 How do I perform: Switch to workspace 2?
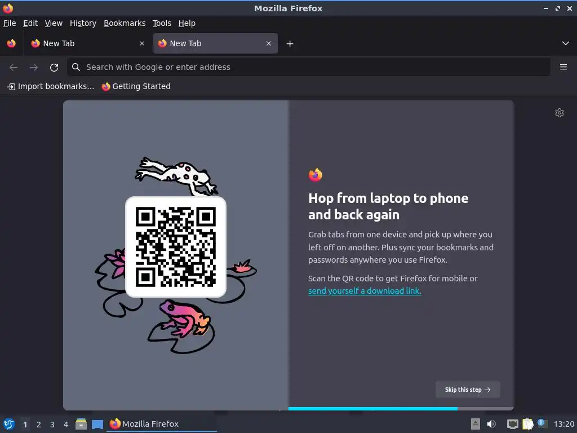39,425
